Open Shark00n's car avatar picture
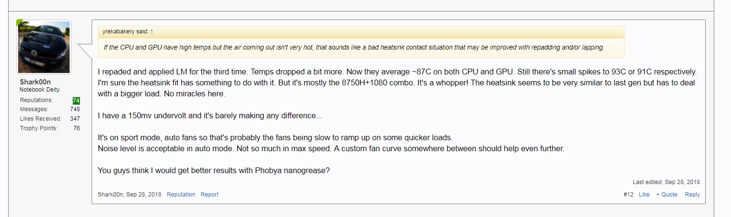 44,47
